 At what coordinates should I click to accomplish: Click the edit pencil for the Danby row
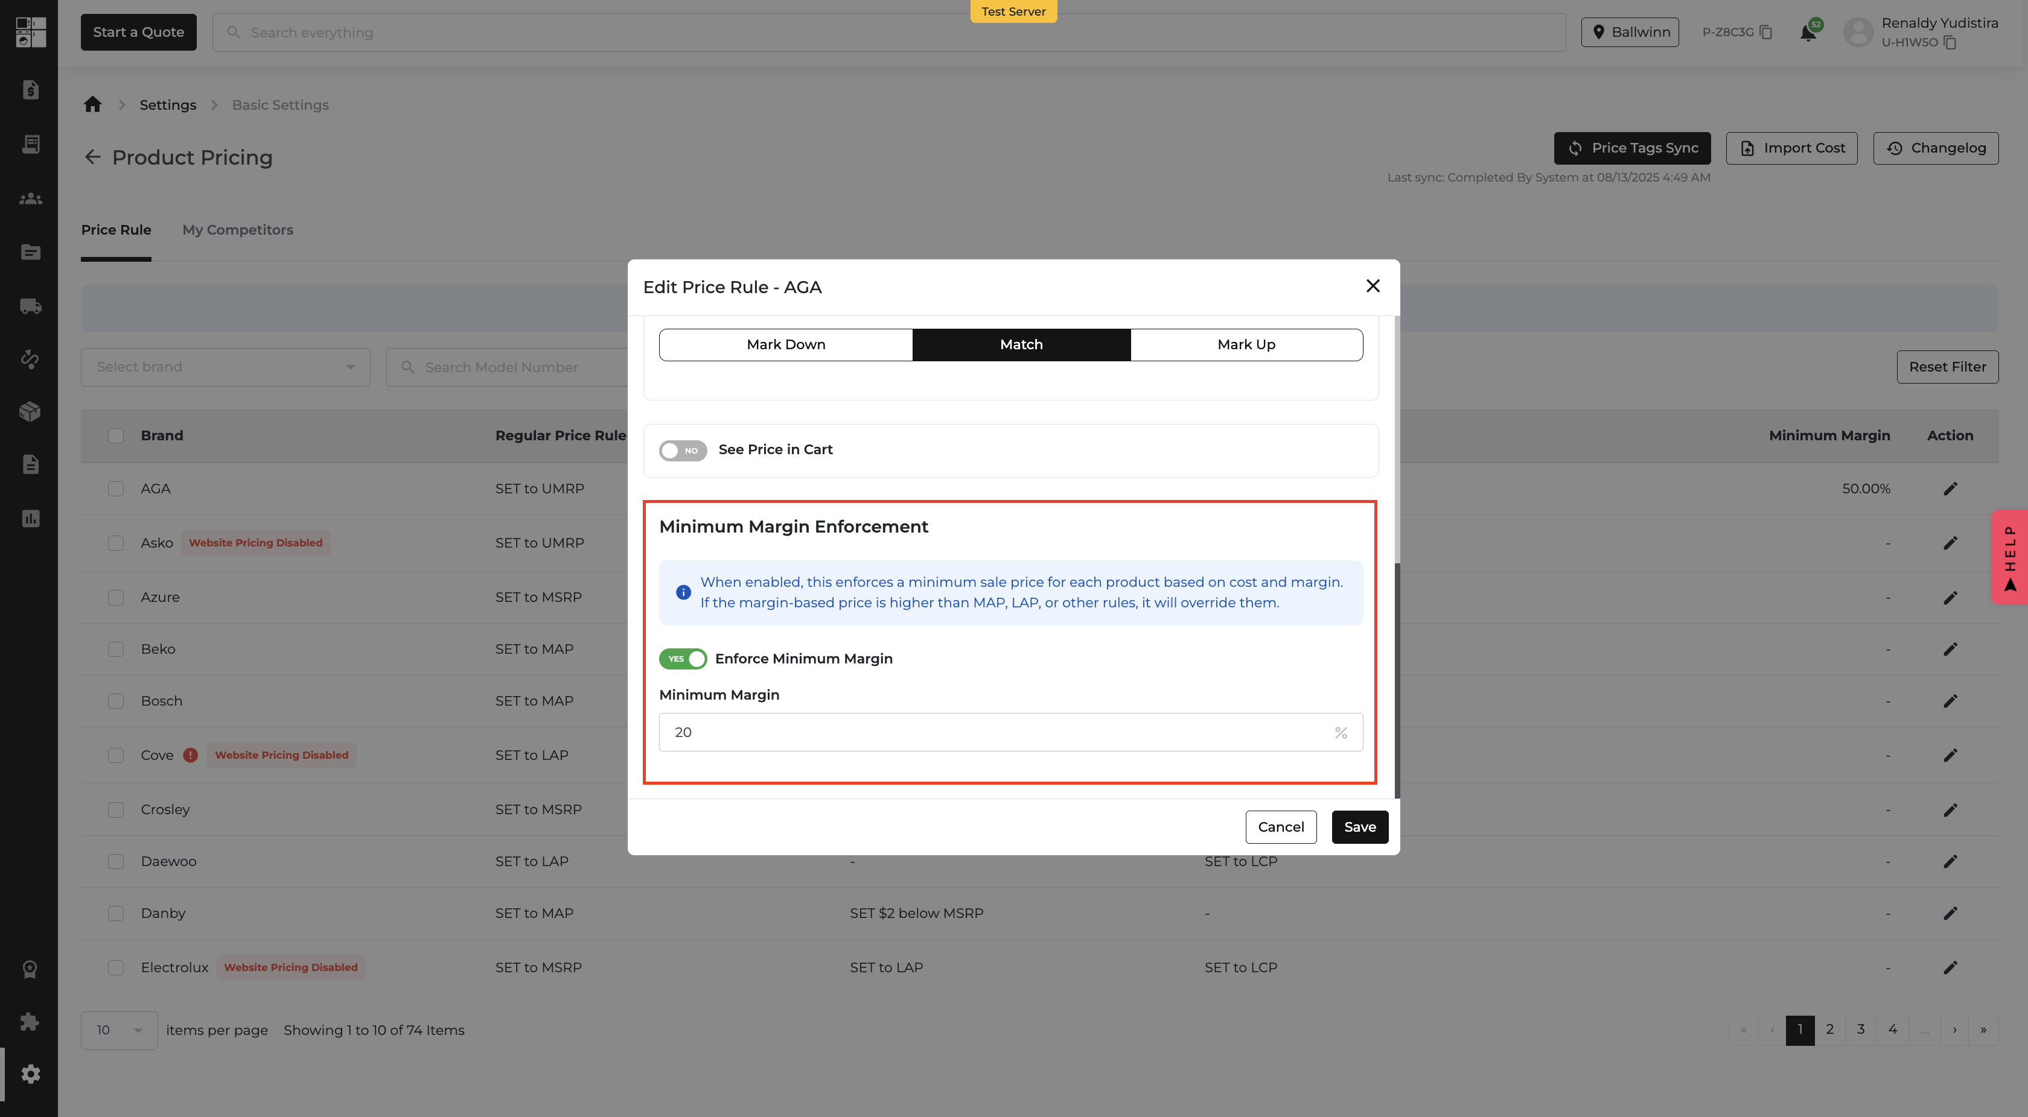click(1950, 913)
